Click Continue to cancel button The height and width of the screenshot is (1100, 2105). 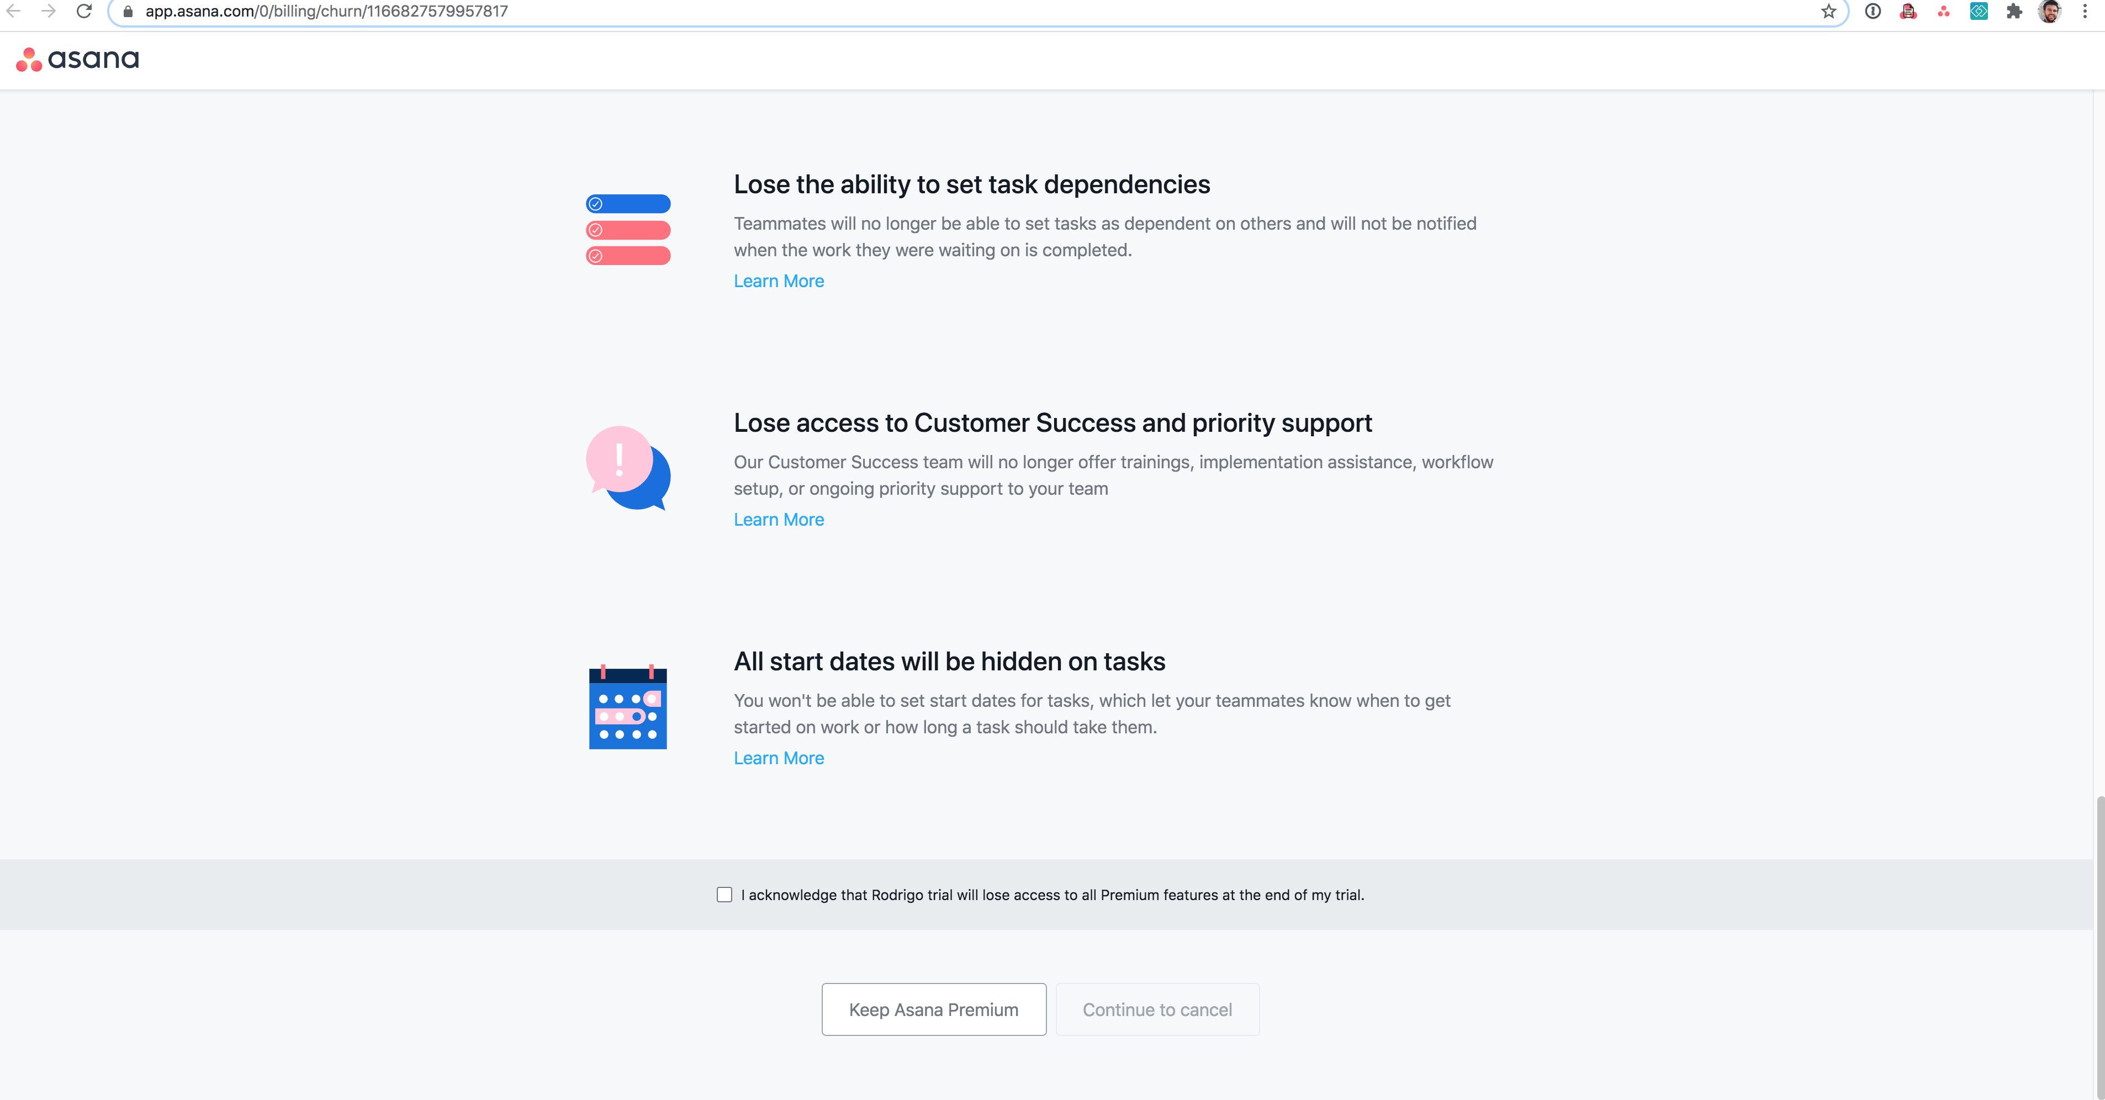1157,1008
